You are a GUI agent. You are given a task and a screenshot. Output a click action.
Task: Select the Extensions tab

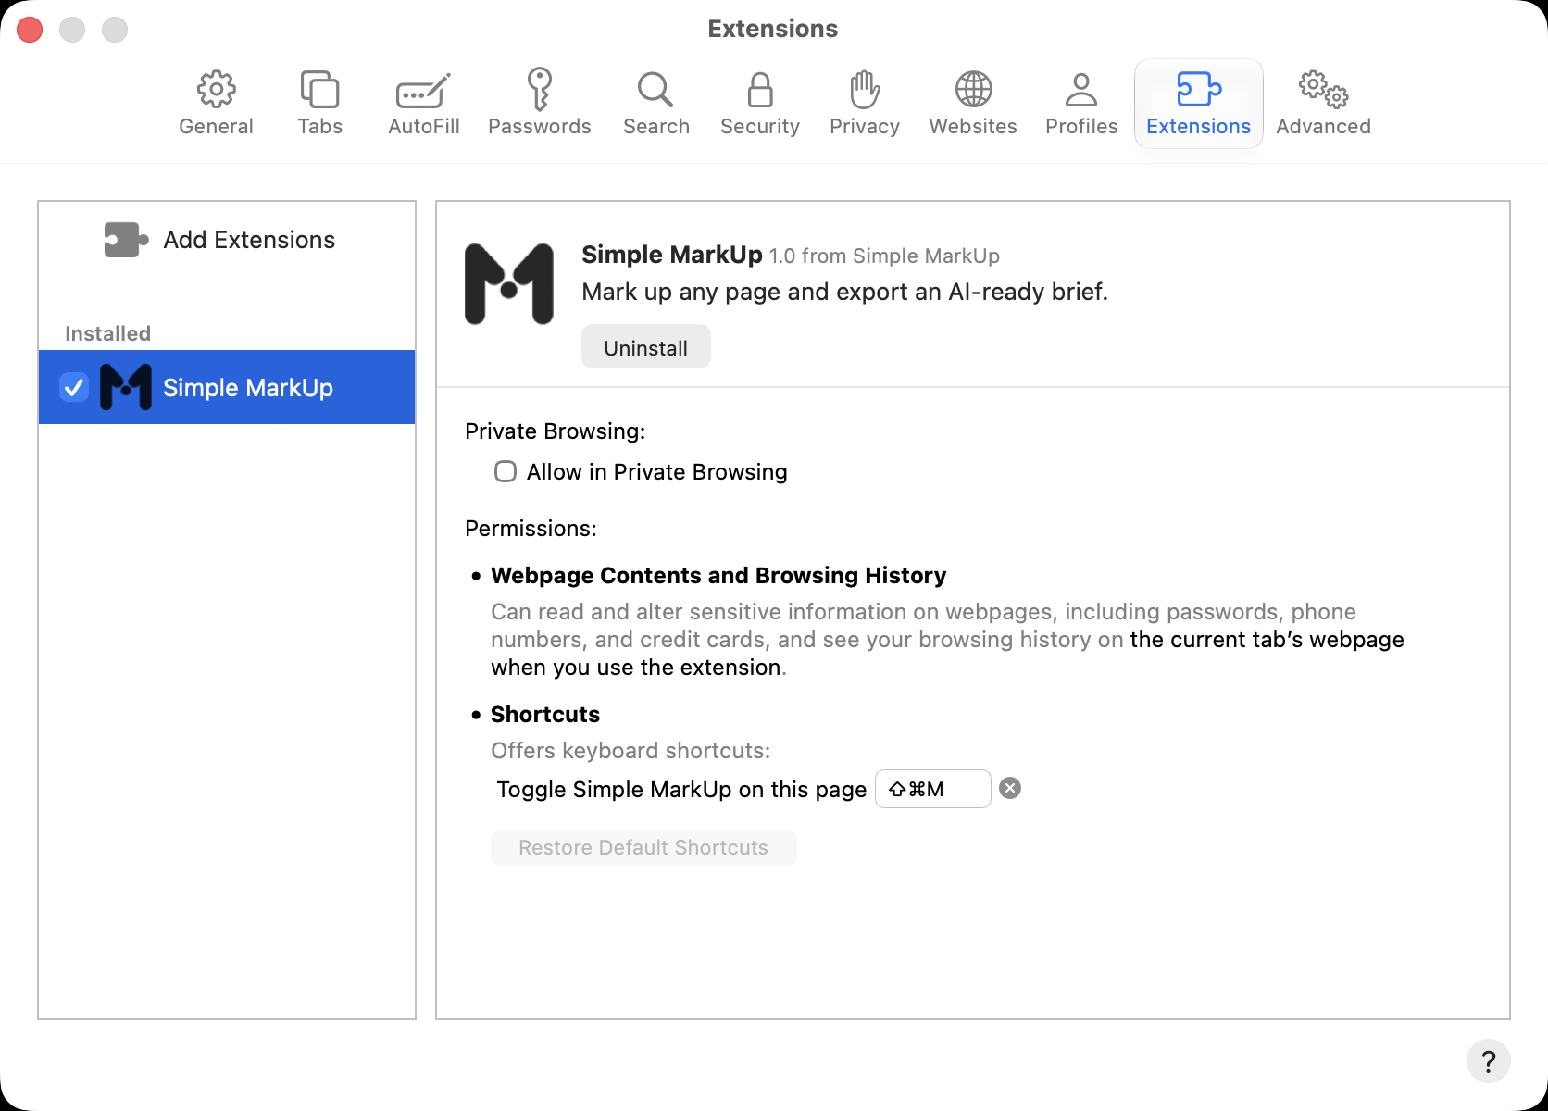coord(1198,104)
